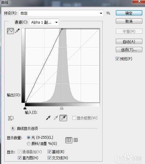The image size is (145, 164).
Task: Click the white point input slider triangle
Action: point(62,108)
